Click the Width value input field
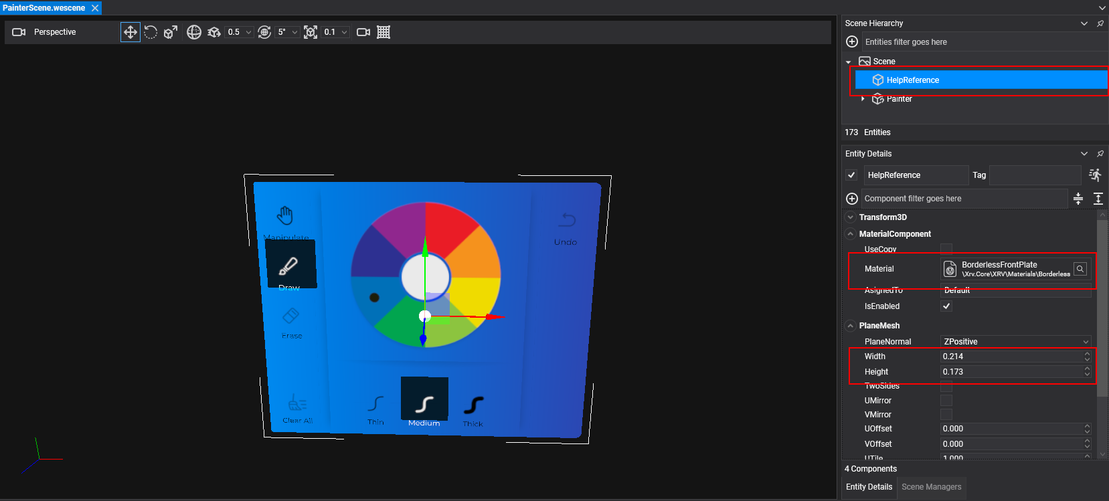 click(x=1011, y=357)
